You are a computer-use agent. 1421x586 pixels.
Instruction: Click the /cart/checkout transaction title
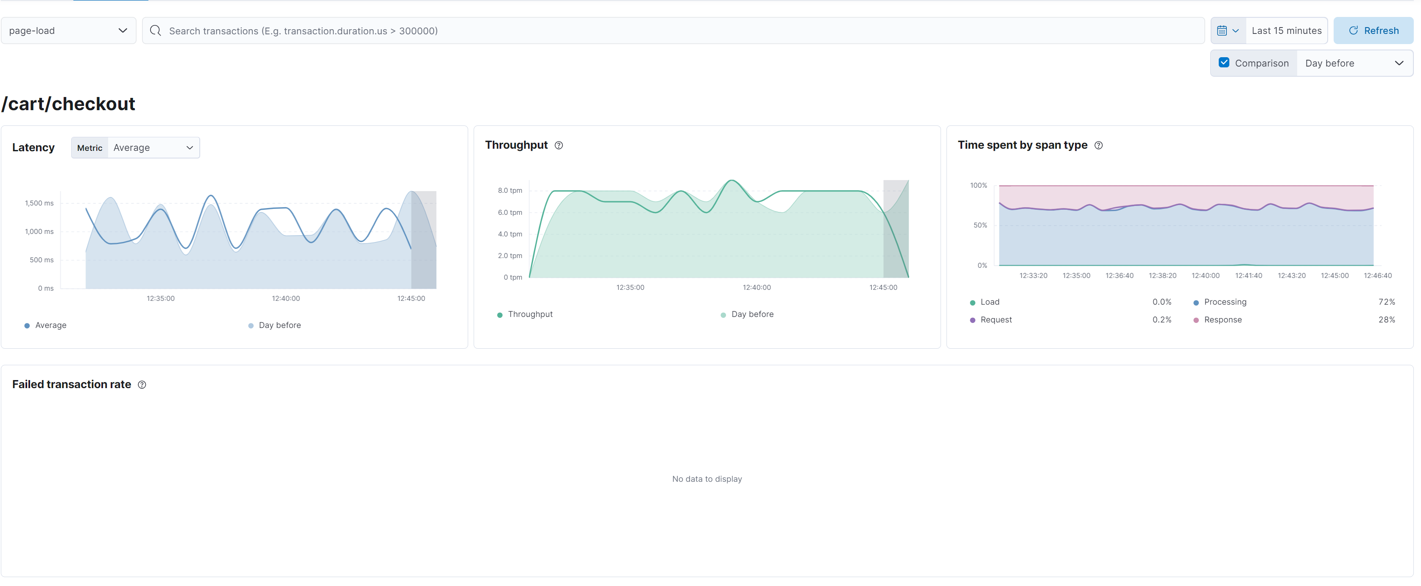[68, 104]
